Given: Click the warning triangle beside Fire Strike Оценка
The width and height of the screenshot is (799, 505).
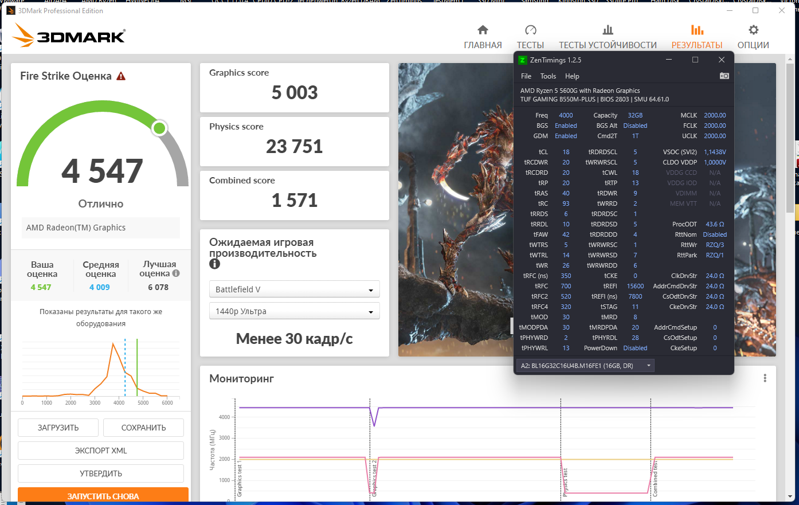Looking at the screenshot, I should [x=121, y=76].
